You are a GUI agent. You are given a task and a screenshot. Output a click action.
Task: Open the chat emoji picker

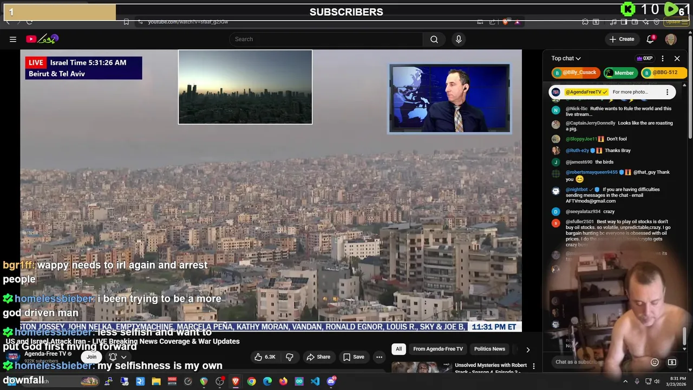(x=655, y=362)
